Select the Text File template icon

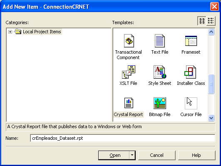[159, 41]
